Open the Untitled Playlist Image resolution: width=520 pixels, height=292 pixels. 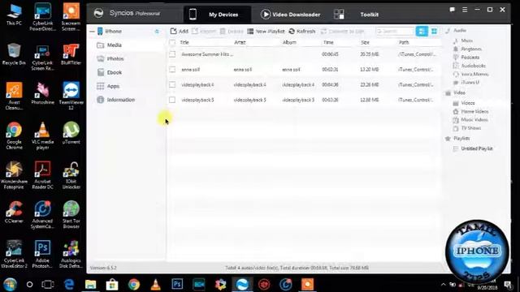click(x=473, y=148)
